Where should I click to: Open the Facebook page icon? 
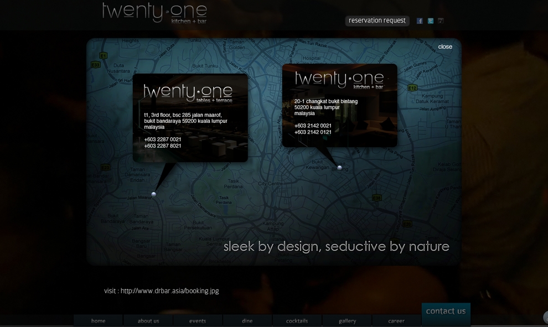(420, 21)
